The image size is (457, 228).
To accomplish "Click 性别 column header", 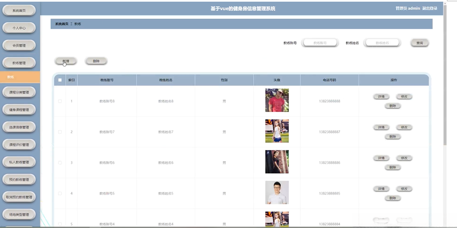I will point(224,80).
